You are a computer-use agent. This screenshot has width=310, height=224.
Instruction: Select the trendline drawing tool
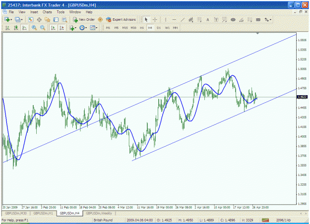[x=183, y=19]
